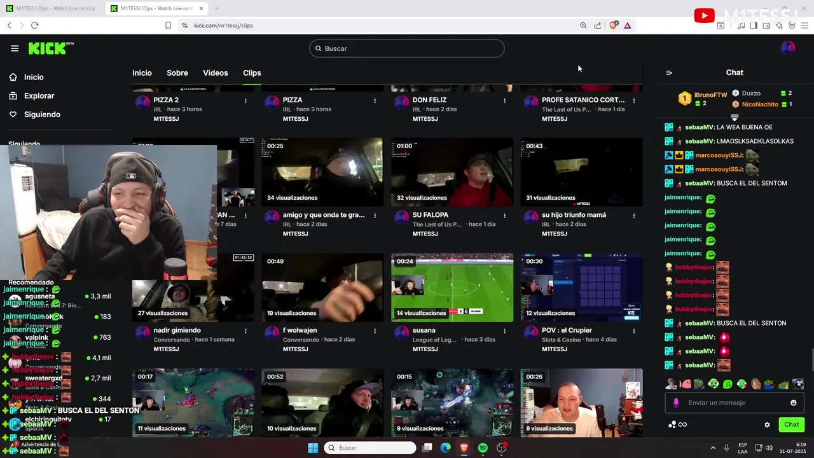814x458 pixels.
Task: Close the active M1TESSJ Clips browser tab
Action: click(x=202, y=8)
